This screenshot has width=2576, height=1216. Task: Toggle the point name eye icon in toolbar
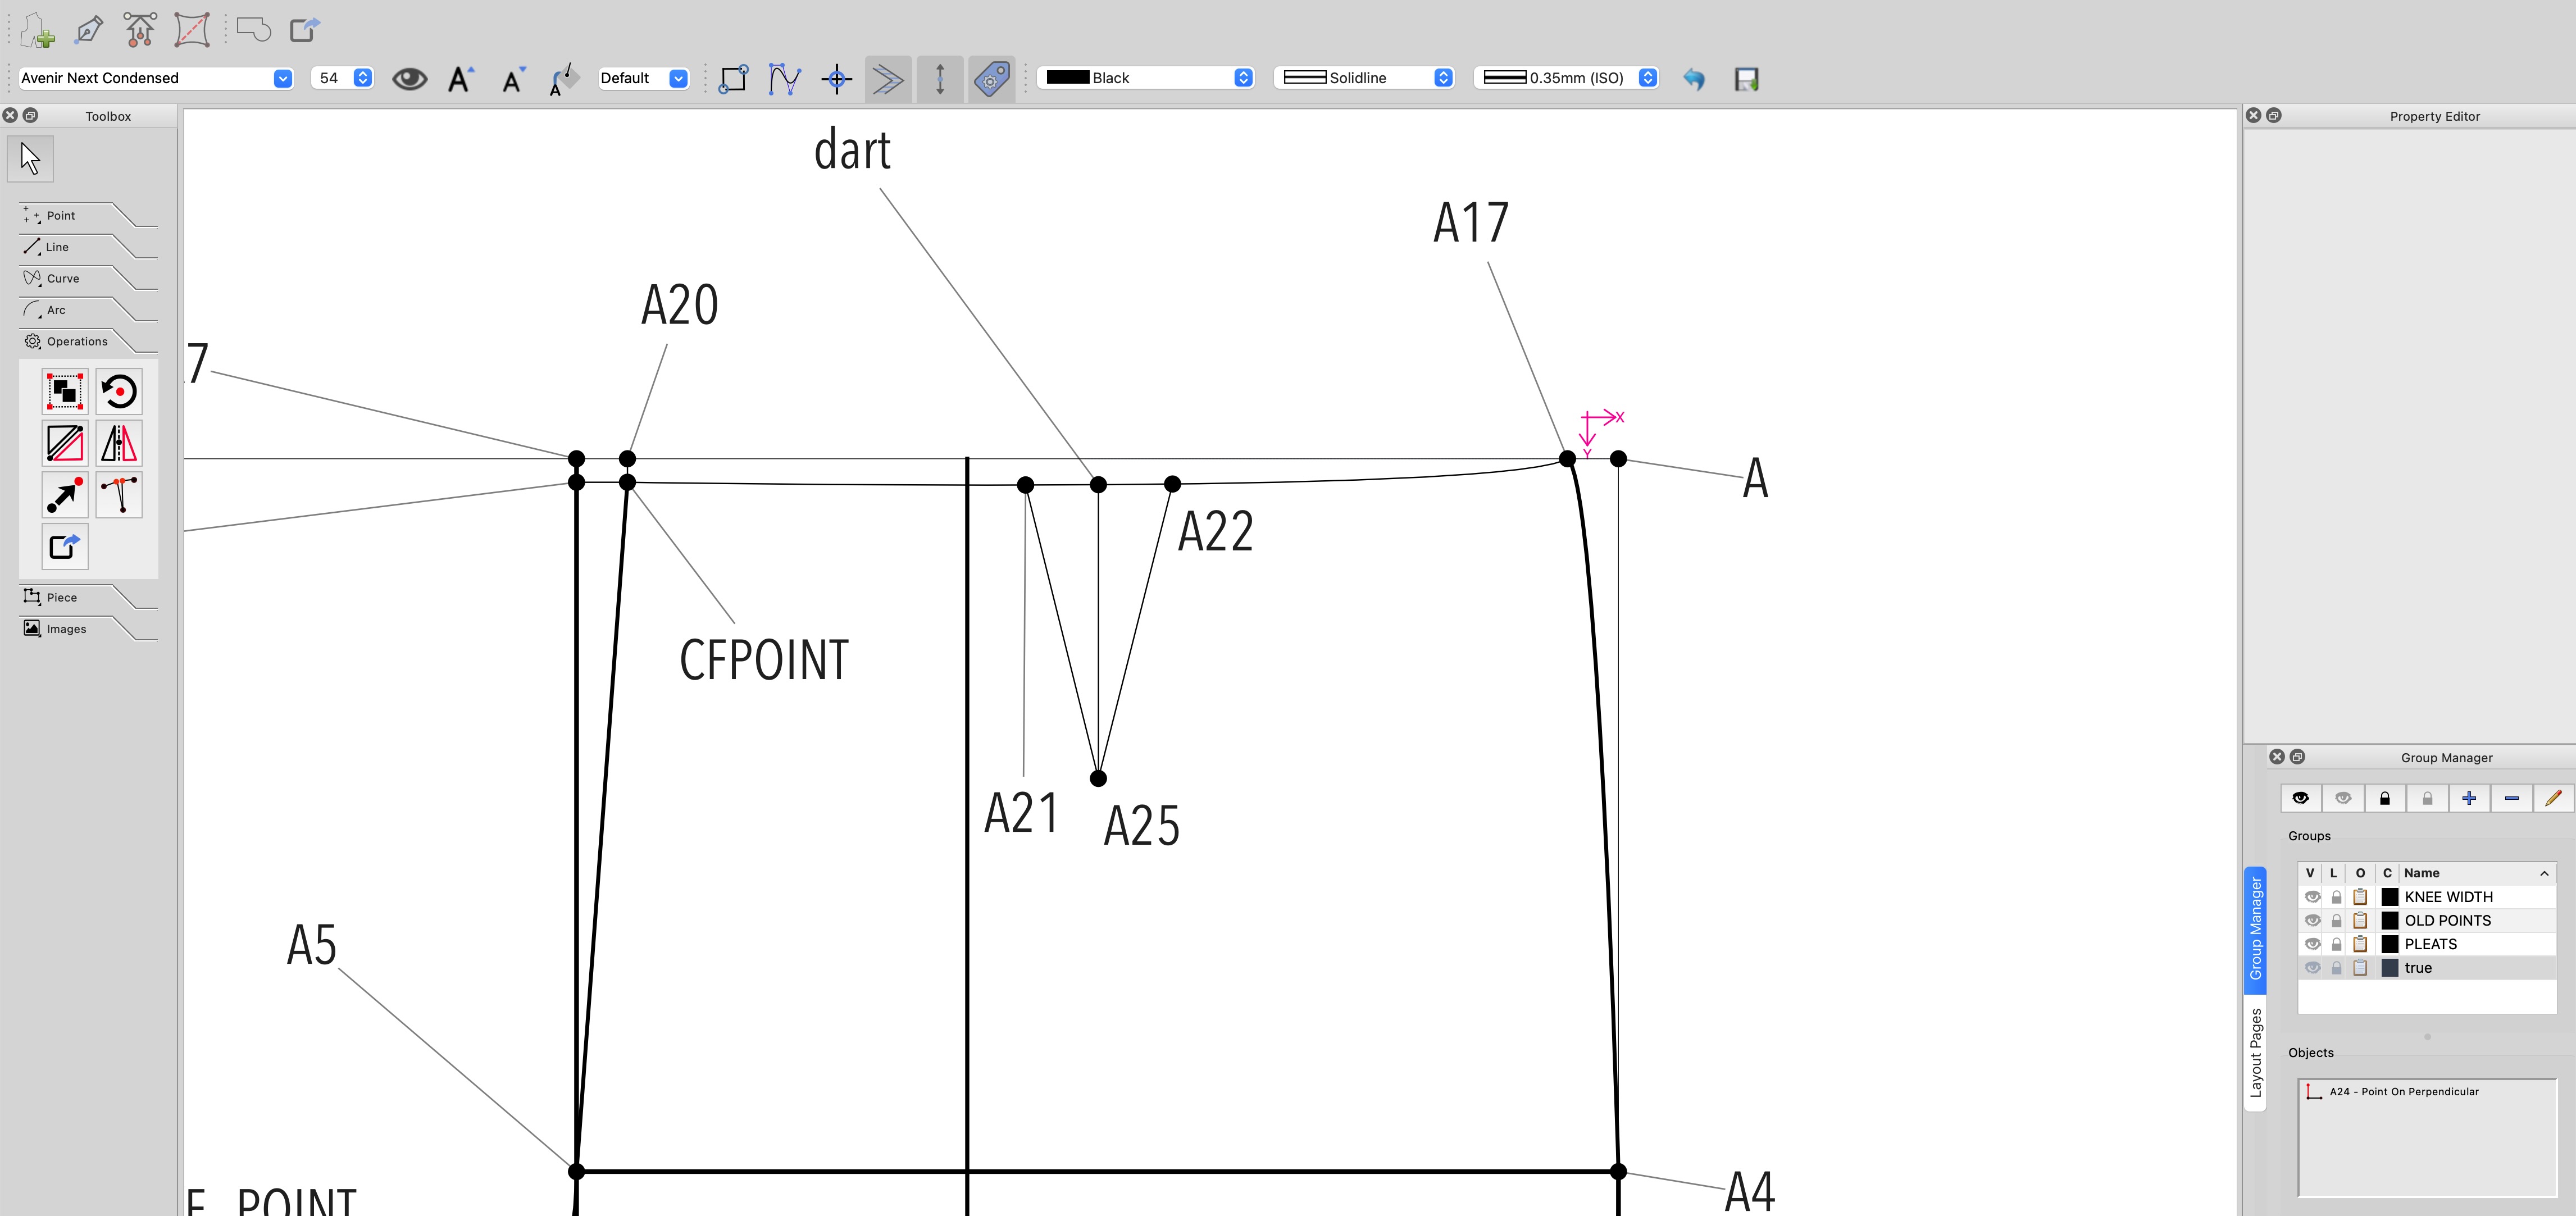(x=409, y=79)
